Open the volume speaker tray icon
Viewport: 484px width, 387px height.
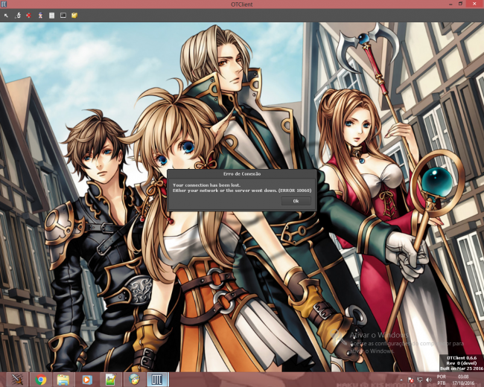[x=429, y=380]
